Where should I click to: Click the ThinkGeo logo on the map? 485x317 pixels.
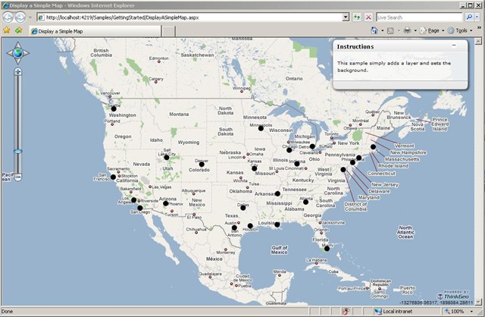453,295
